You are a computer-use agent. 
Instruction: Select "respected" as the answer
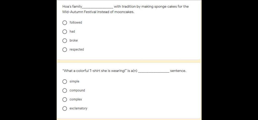(x=65, y=50)
